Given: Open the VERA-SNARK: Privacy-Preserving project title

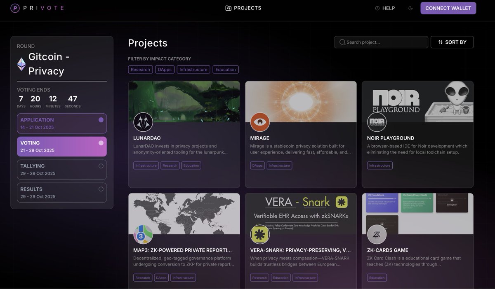Looking at the screenshot, I should [x=300, y=250].
